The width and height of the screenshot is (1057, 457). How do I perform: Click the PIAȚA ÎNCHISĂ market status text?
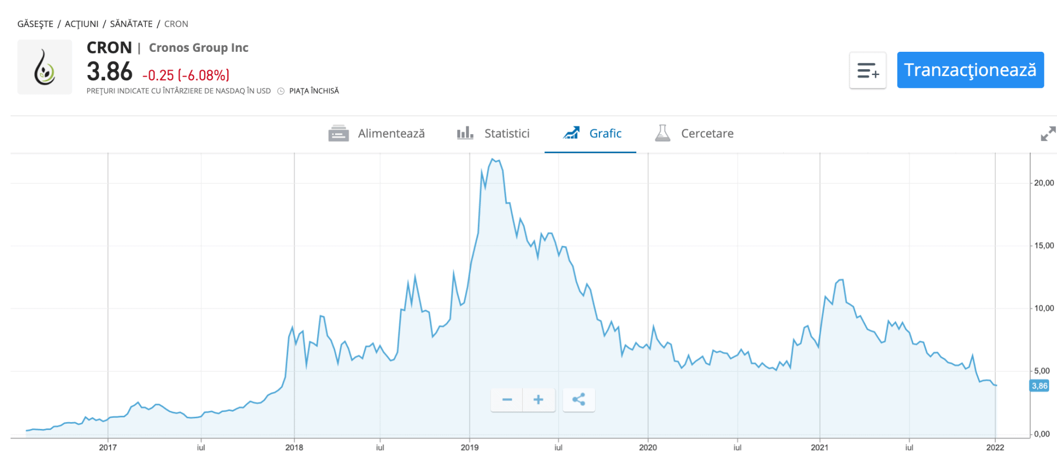[314, 91]
